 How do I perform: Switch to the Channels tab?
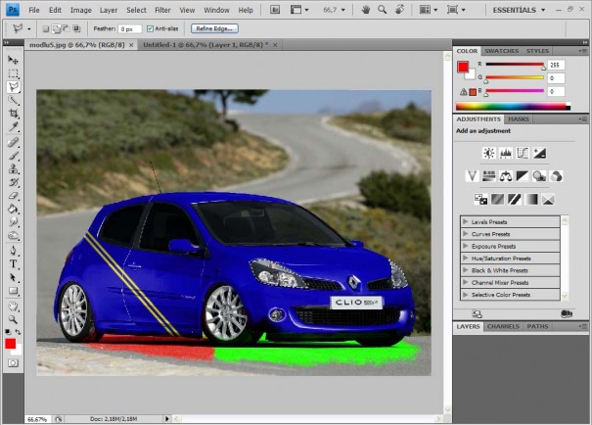(x=503, y=326)
